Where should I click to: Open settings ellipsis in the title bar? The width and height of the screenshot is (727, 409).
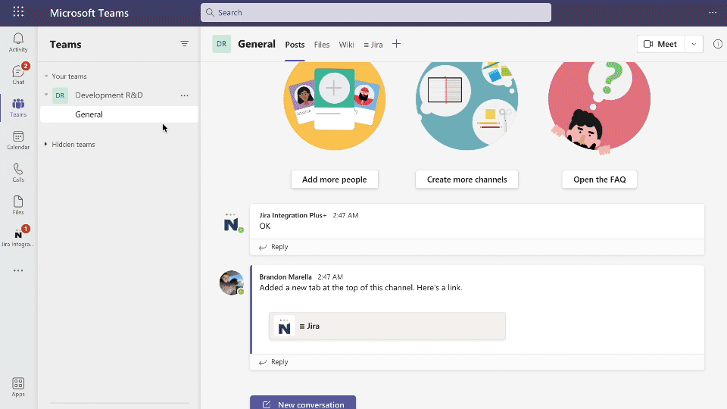[x=713, y=13]
